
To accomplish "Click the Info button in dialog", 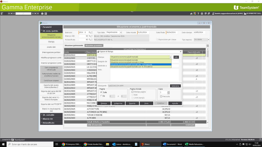I will coord(176,57).
